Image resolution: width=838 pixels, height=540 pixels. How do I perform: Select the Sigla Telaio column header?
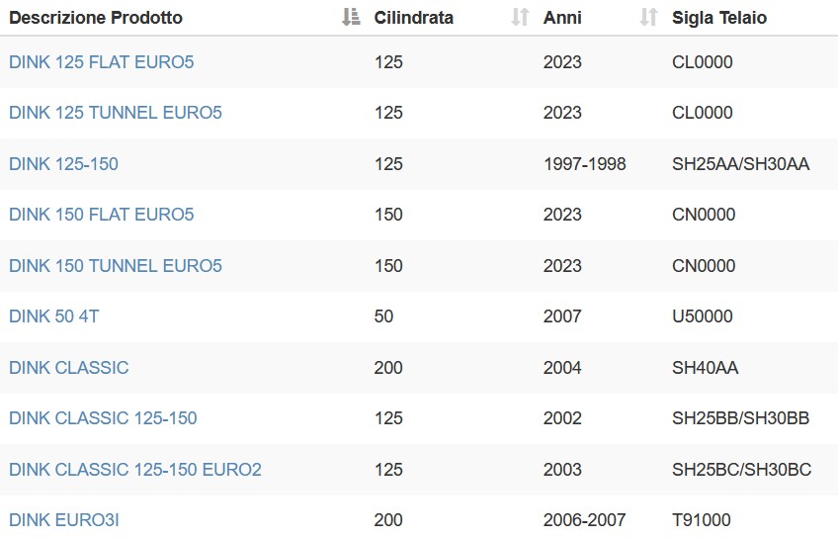[x=719, y=18]
